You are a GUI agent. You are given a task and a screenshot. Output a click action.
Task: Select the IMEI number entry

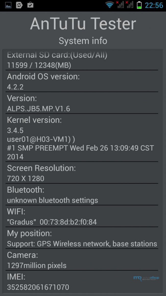point(82,281)
